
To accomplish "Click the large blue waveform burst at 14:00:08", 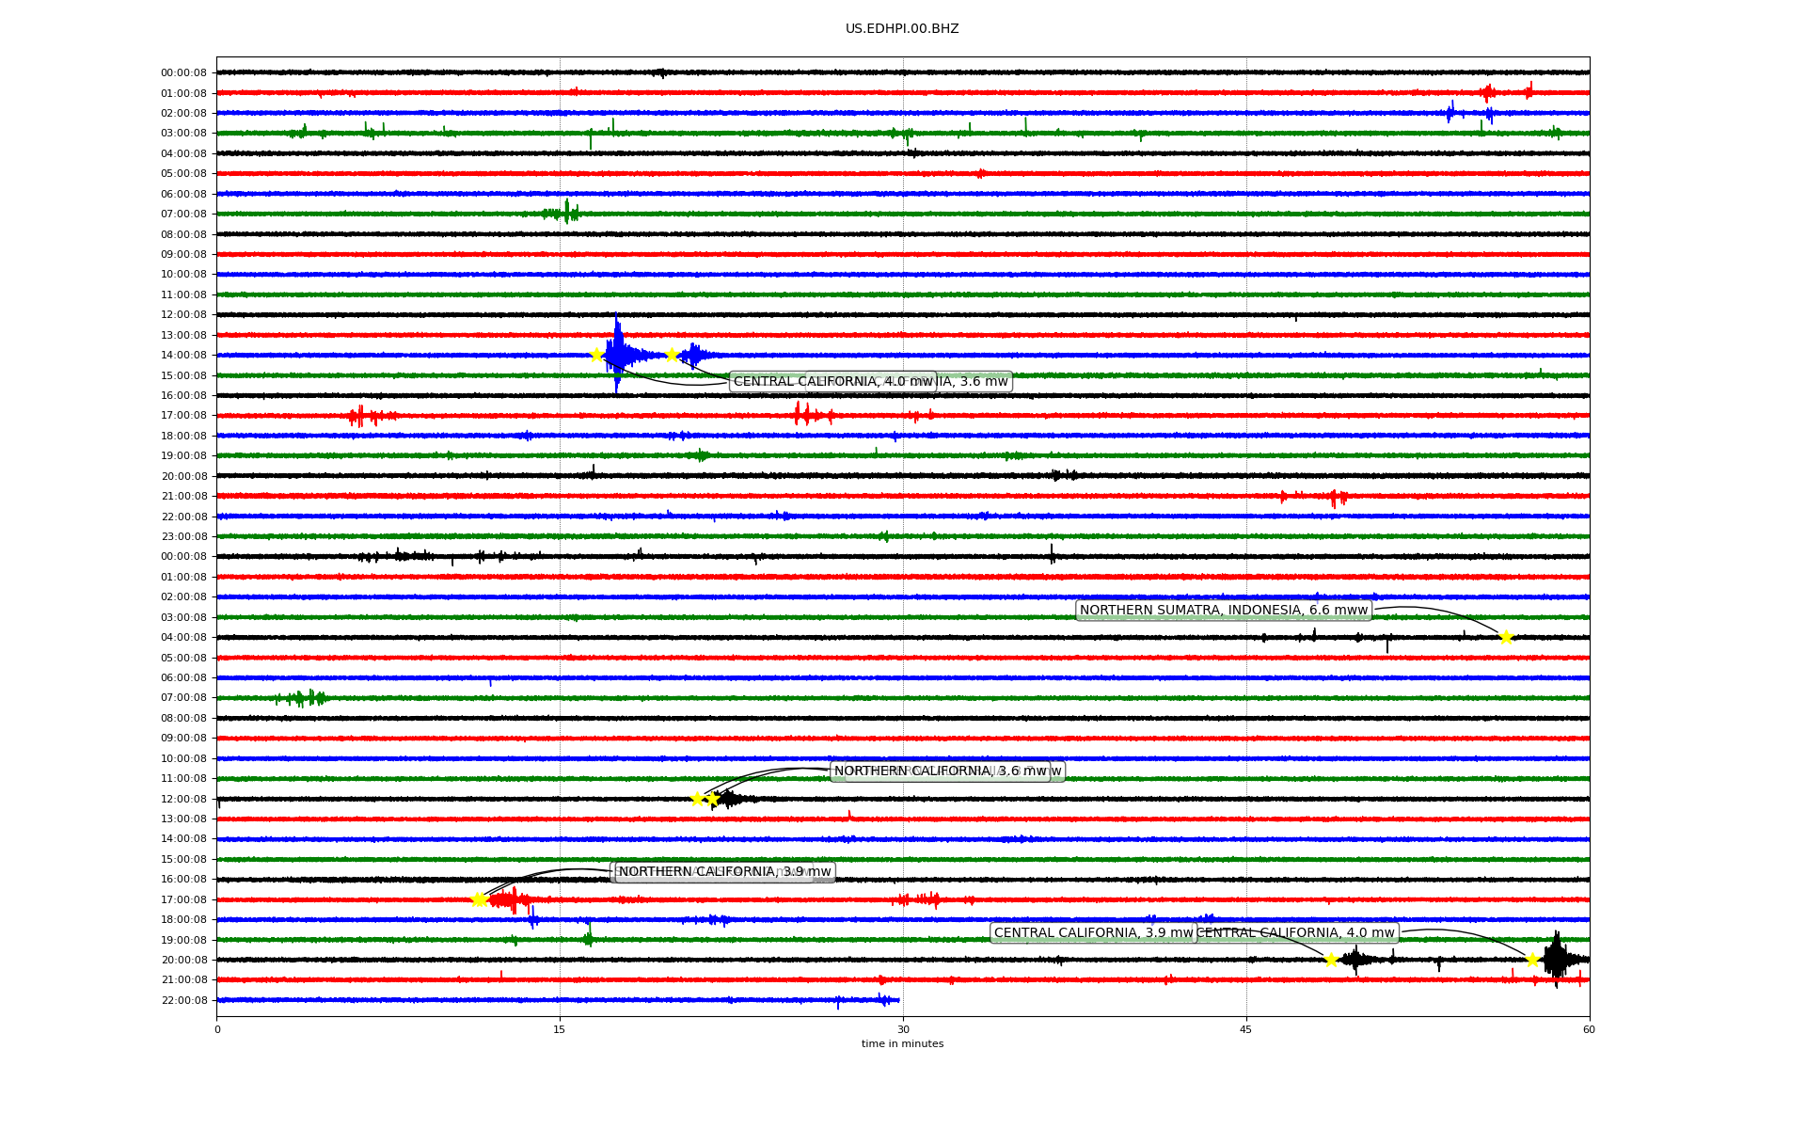I will pos(617,355).
